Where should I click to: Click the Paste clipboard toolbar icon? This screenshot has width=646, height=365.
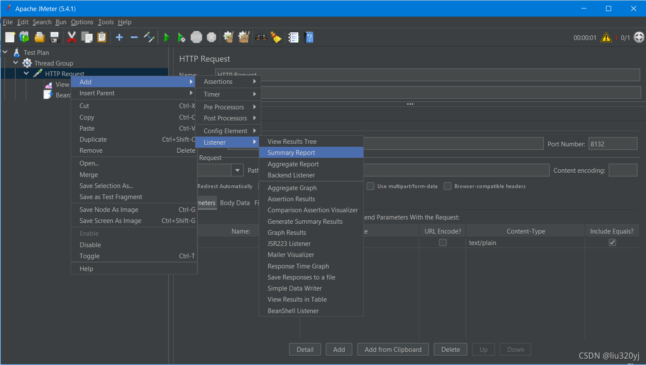pos(102,37)
